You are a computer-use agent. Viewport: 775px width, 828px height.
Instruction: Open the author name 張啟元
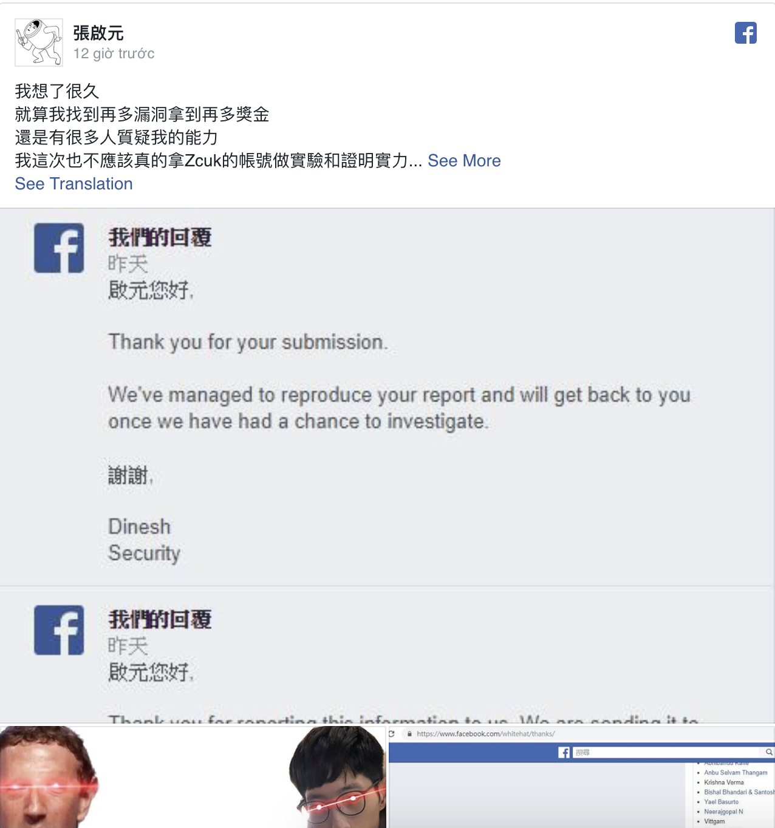(x=98, y=33)
